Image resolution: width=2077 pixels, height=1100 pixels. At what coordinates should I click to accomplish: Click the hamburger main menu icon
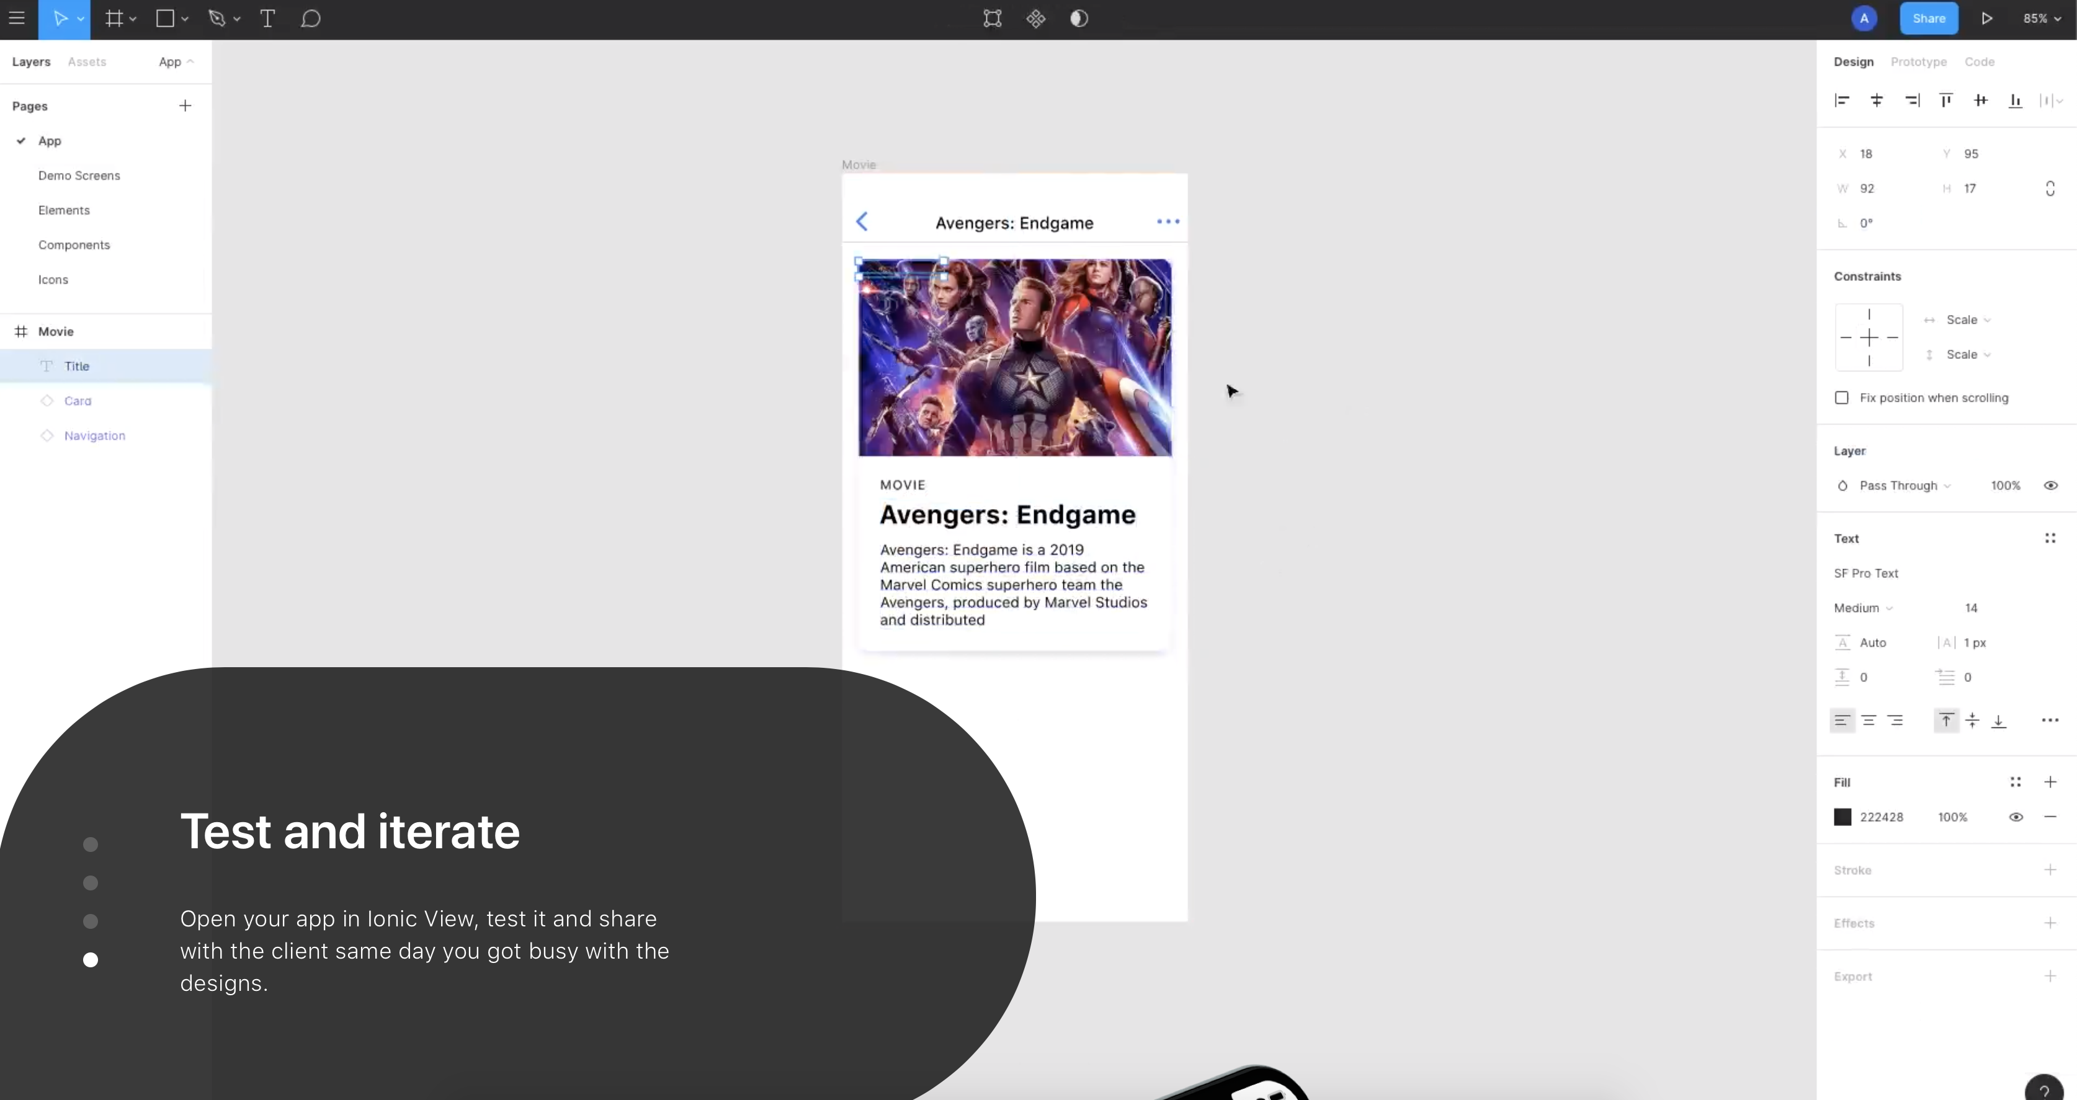coord(17,19)
